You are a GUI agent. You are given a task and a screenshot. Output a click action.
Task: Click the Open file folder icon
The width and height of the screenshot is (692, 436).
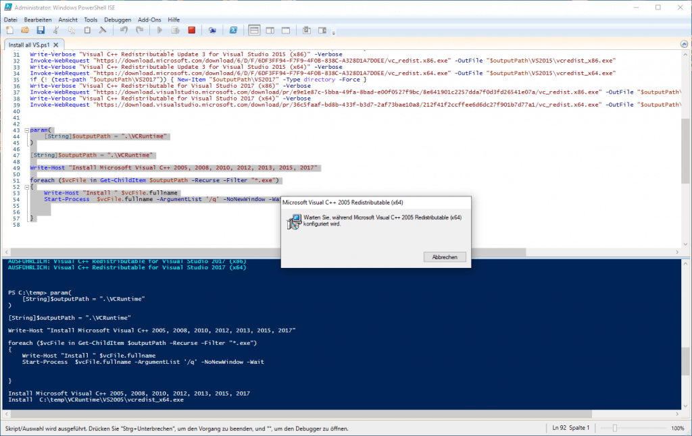[25, 30]
